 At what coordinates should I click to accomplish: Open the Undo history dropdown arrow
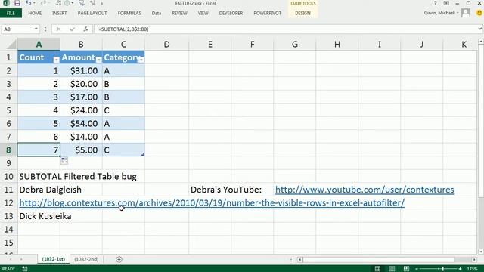coord(34,3)
